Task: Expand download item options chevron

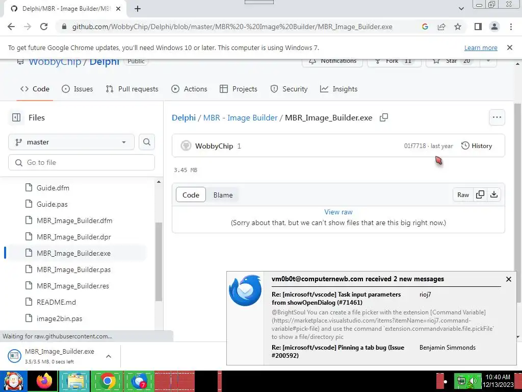Action: [108, 356]
